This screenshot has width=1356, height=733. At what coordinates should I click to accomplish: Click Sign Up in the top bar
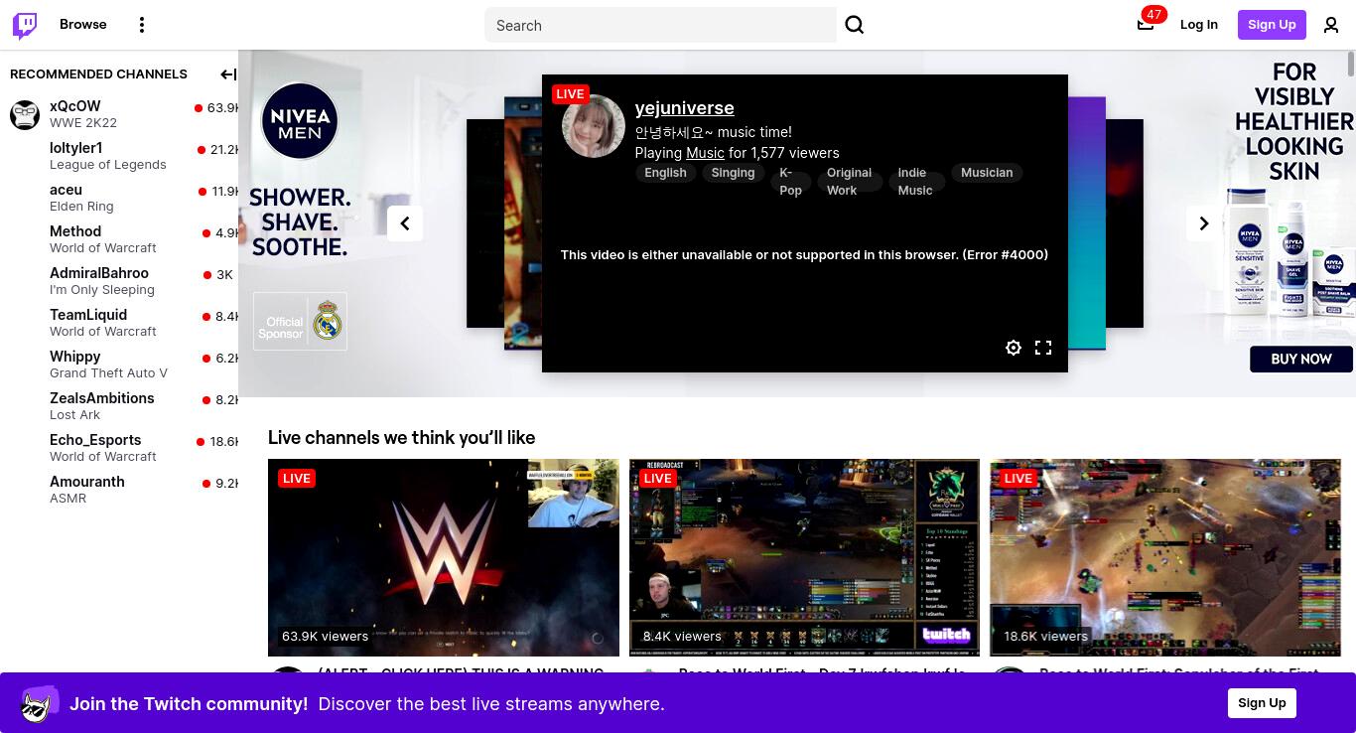coord(1272,25)
